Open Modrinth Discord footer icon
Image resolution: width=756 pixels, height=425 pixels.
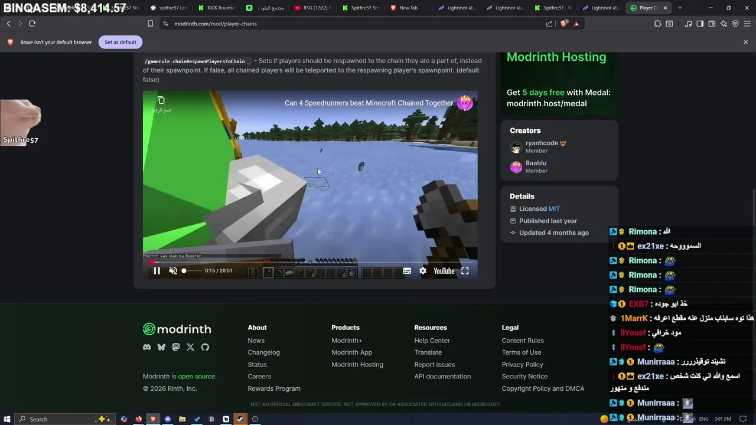pyautogui.click(x=146, y=347)
